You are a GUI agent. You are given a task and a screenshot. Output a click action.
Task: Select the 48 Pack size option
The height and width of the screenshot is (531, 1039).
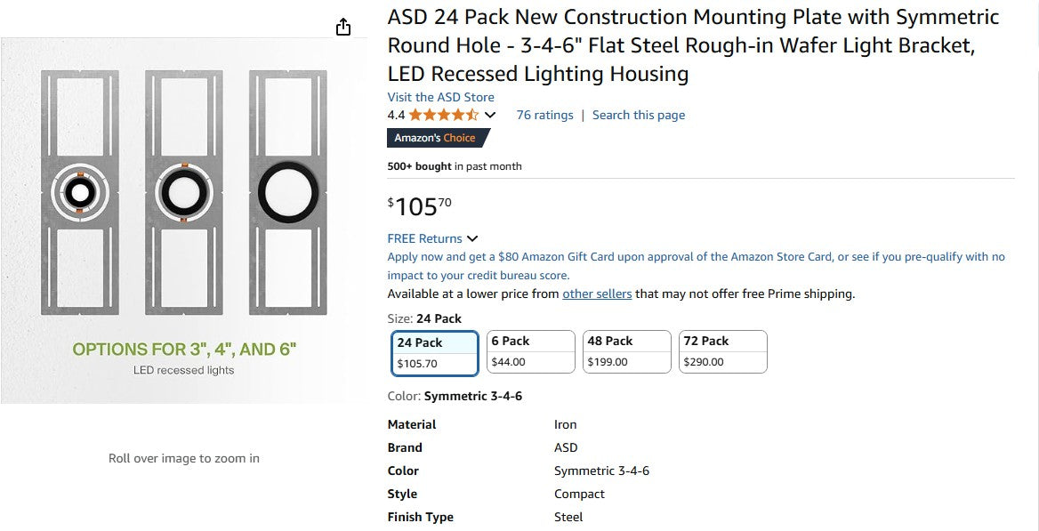coord(626,351)
